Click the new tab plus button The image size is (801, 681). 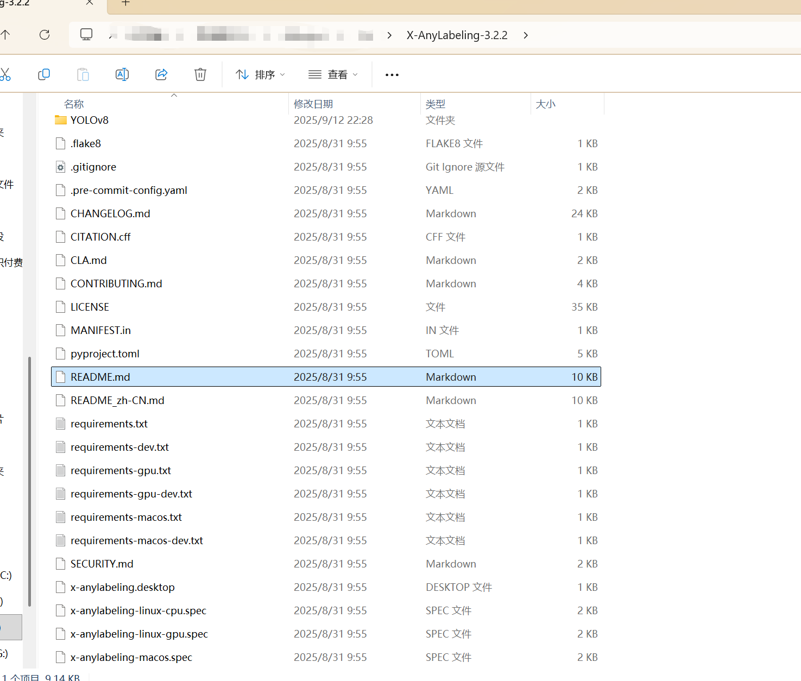[x=125, y=3]
